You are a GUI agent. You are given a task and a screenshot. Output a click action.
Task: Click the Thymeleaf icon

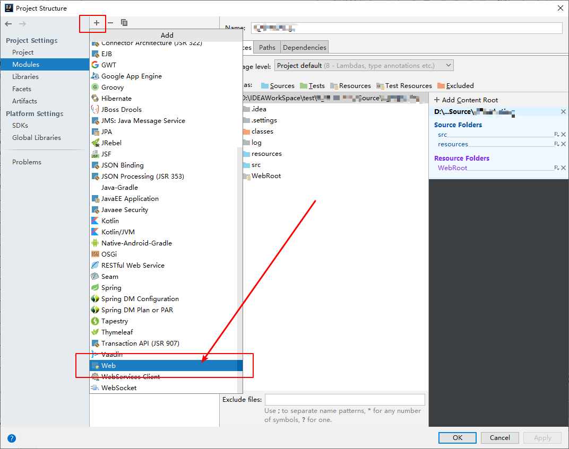point(95,332)
